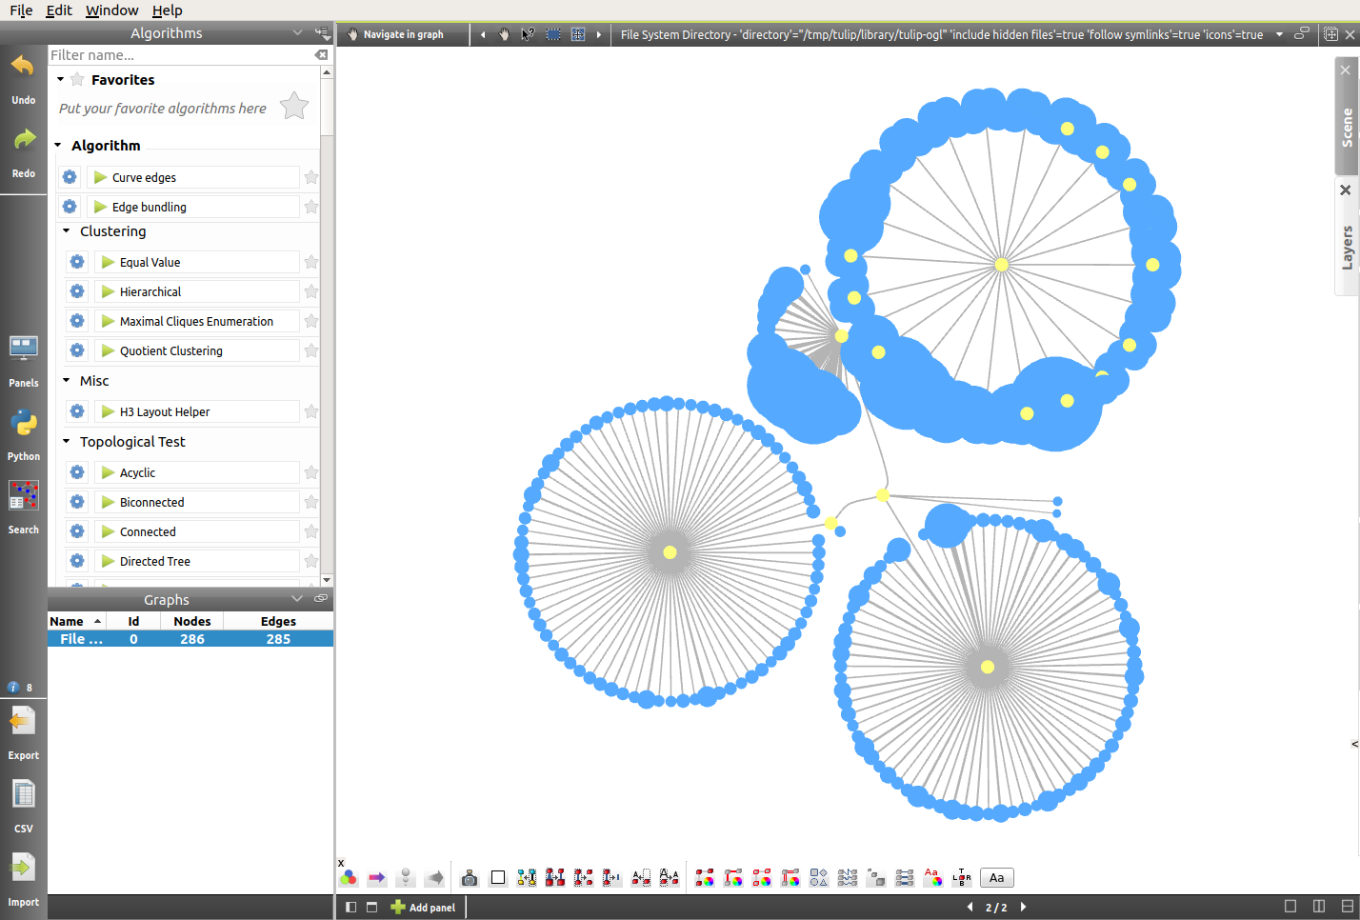
Task: Toggle favorite star for Hierarchical clustering
Action: [311, 291]
